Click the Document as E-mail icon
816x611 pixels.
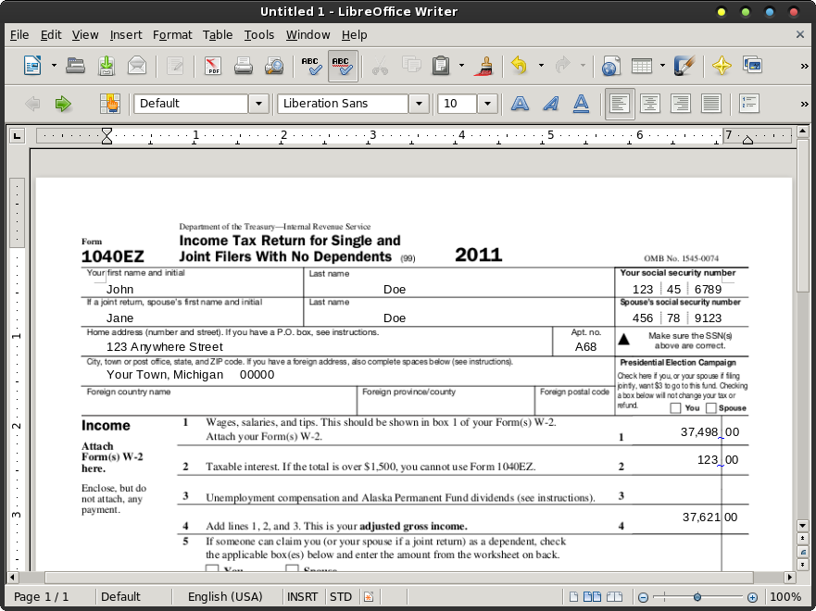click(137, 66)
